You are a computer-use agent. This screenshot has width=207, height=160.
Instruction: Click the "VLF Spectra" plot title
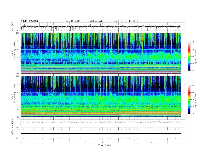pyautogui.click(x=30, y=21)
